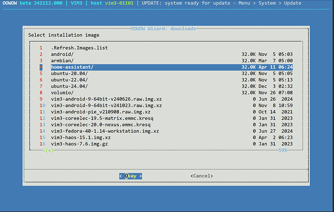Click the 32.0K size of the android/ row
334x212 pixels.
click(248, 54)
